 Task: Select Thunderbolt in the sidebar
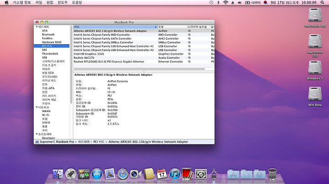tap(50, 54)
